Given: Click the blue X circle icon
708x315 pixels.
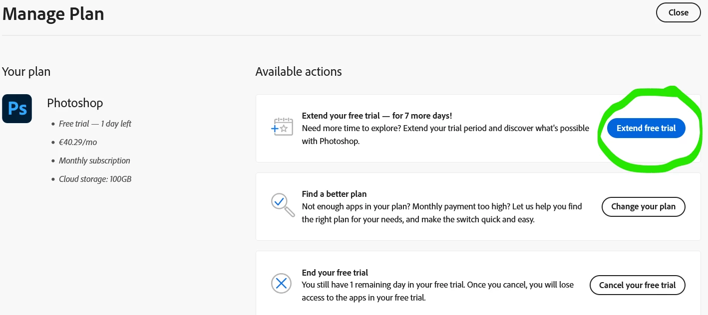Looking at the screenshot, I should 281,284.
